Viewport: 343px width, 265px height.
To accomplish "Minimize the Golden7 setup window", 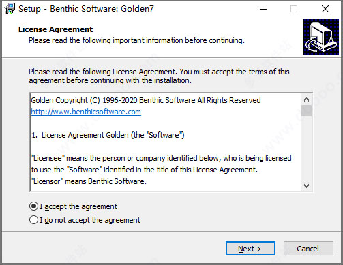I will click(x=263, y=9).
